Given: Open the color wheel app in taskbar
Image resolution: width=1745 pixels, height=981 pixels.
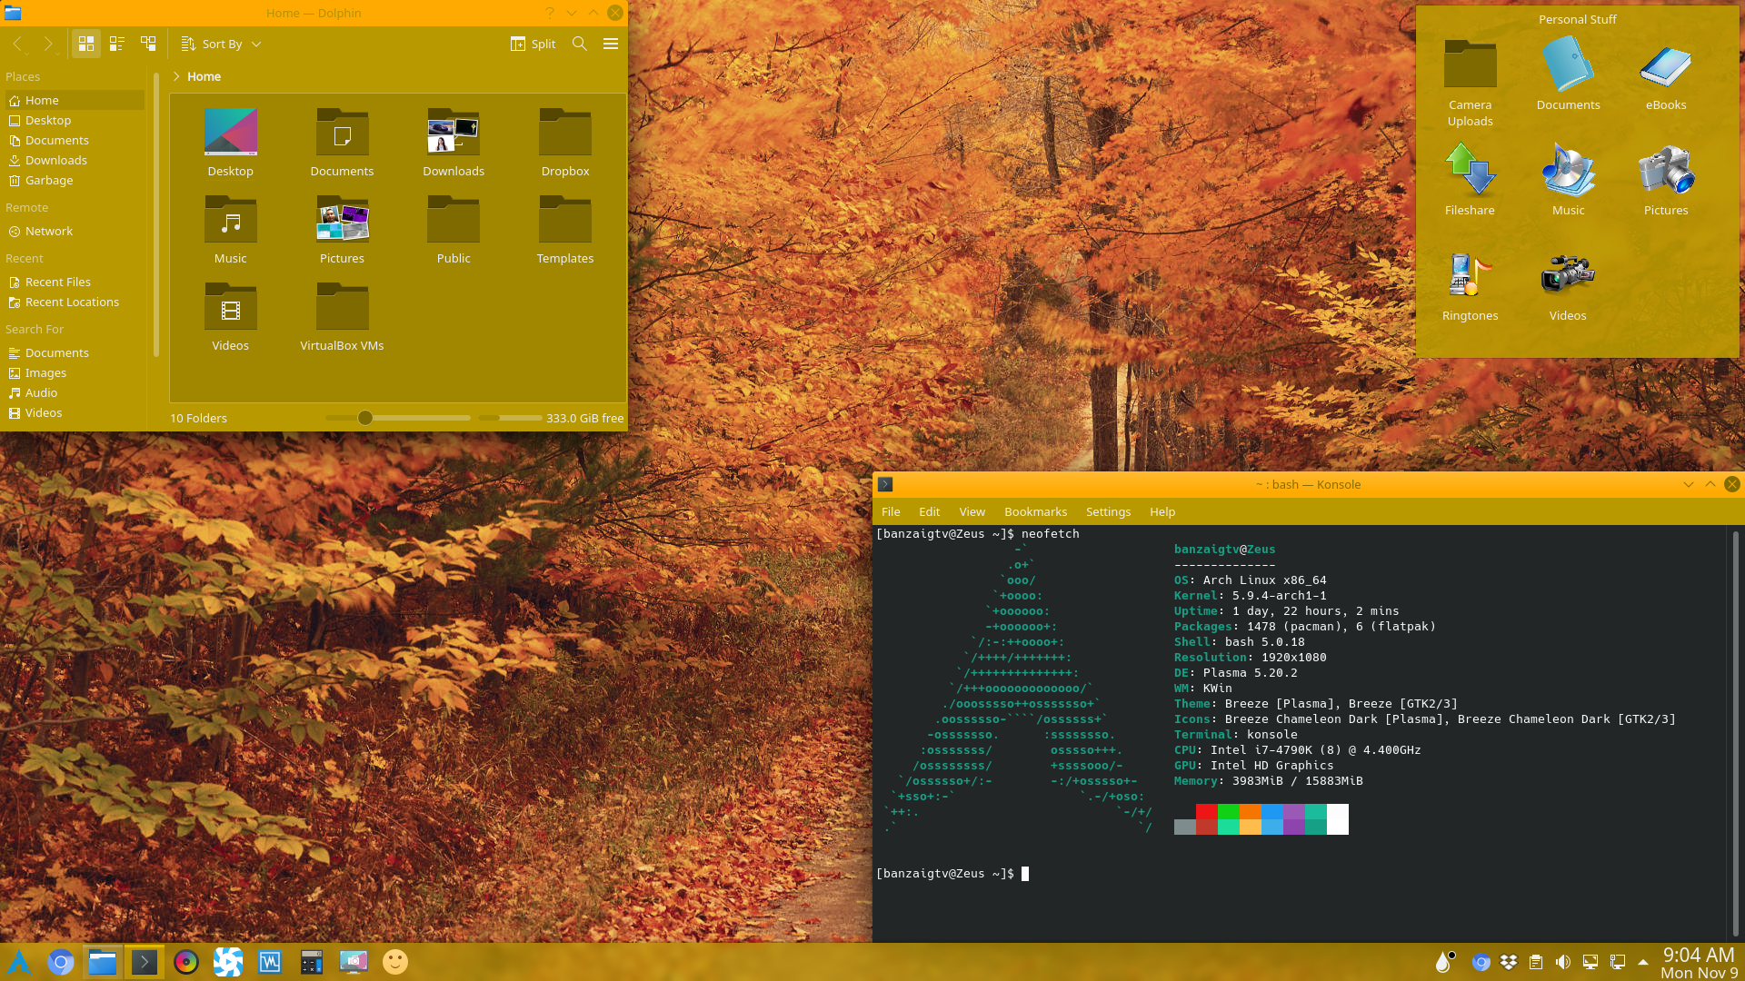Looking at the screenshot, I should coord(186,962).
